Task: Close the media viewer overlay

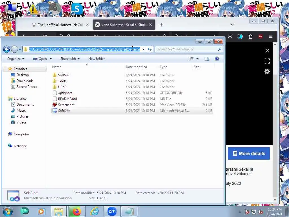Action: (267, 51)
